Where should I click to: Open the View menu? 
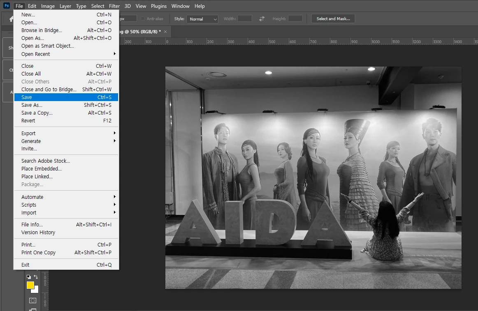(141, 6)
